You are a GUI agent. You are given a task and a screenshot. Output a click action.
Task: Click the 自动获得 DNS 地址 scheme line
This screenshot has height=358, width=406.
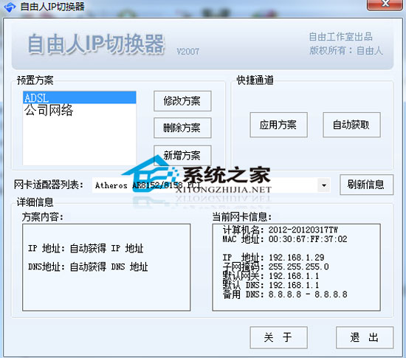point(88,266)
